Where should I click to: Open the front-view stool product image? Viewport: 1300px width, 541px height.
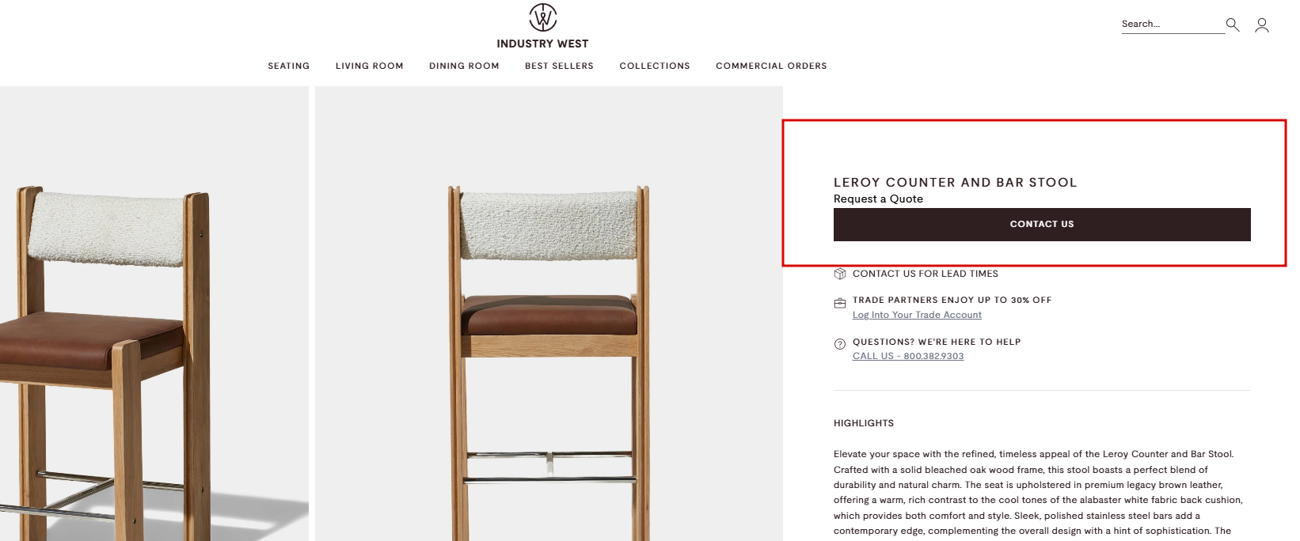tap(549, 314)
